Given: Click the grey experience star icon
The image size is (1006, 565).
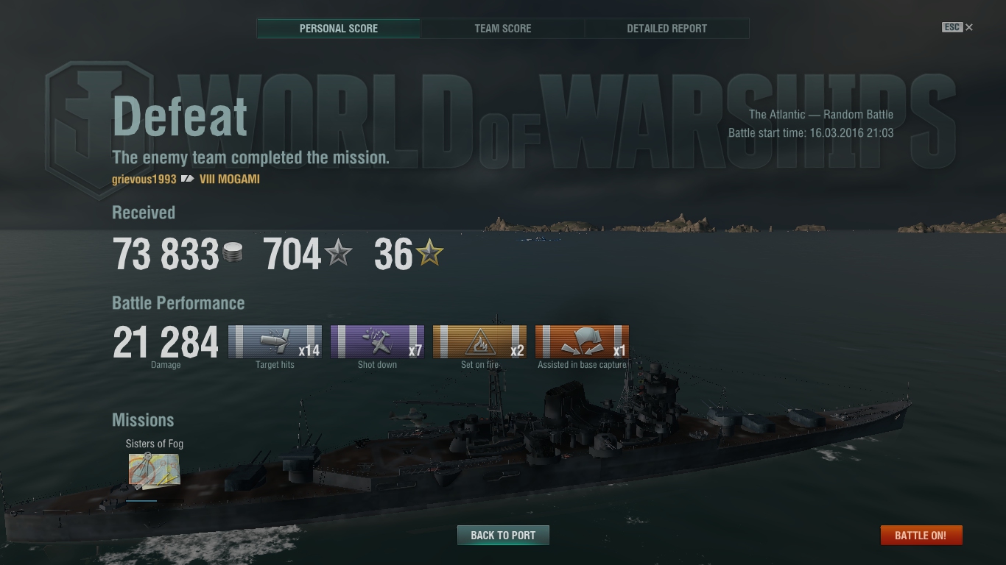Looking at the screenshot, I should (x=339, y=254).
